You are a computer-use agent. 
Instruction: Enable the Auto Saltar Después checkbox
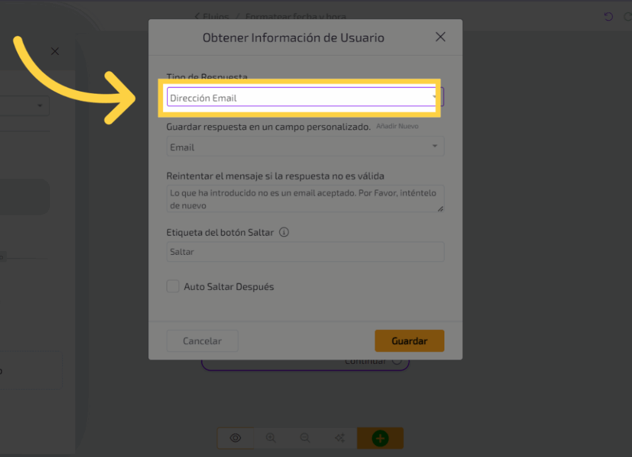pos(173,287)
